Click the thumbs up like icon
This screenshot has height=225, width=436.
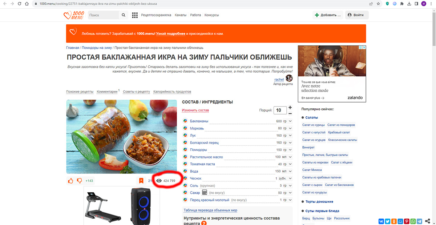click(x=70, y=181)
